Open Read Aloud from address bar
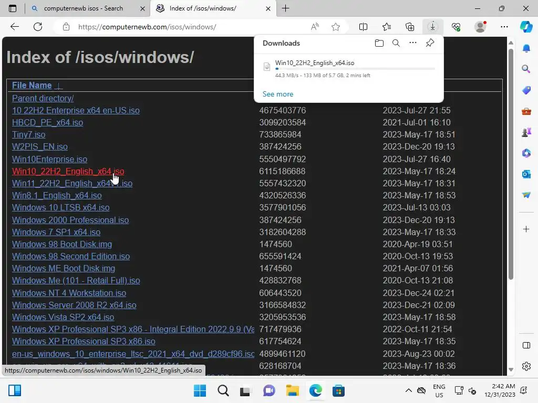This screenshot has height=403, width=538. 315,27
